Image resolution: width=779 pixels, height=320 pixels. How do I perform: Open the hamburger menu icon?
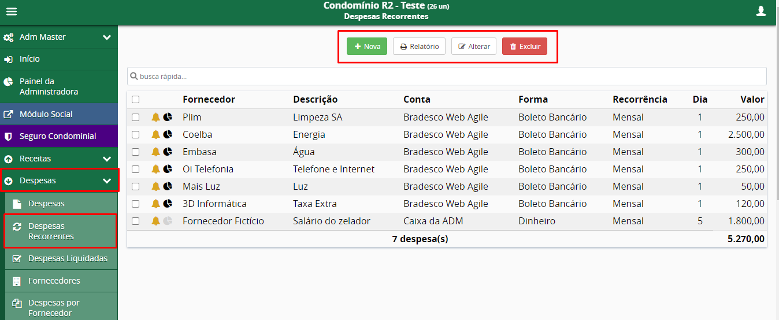click(x=12, y=12)
